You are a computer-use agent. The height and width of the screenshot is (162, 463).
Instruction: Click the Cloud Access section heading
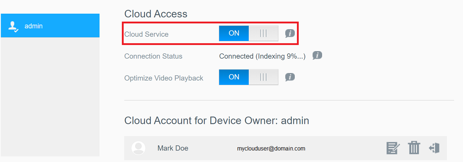156,14
